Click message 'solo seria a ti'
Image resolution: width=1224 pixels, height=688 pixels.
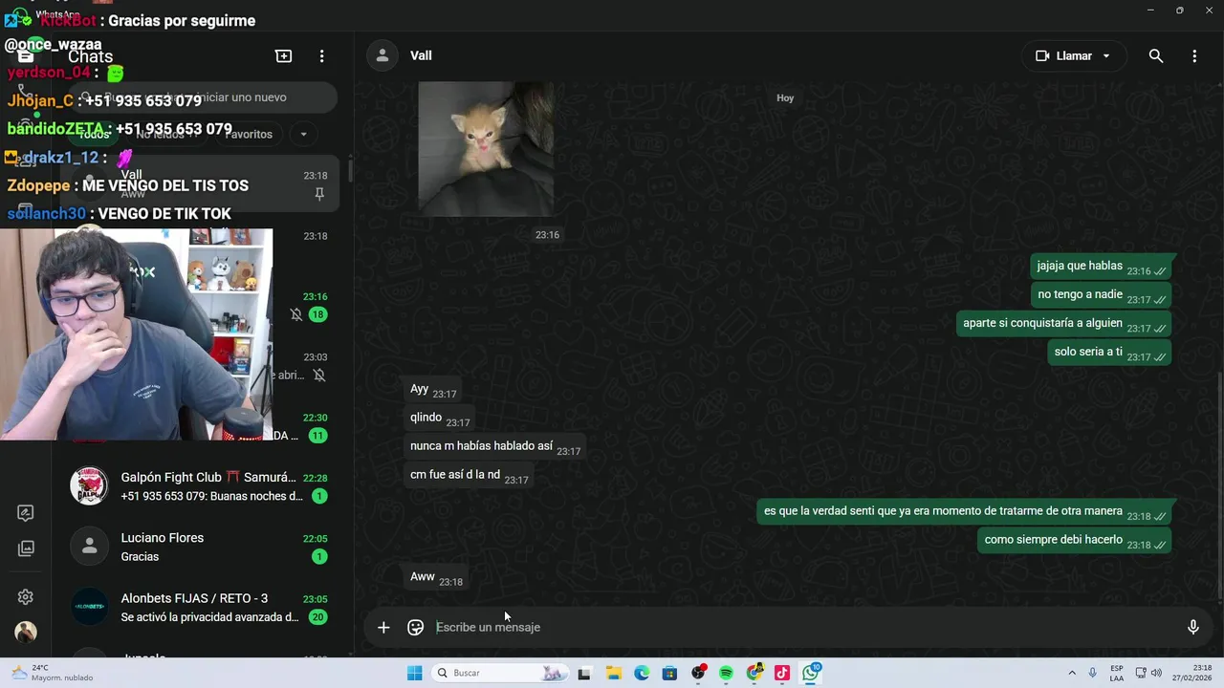tap(1110, 354)
